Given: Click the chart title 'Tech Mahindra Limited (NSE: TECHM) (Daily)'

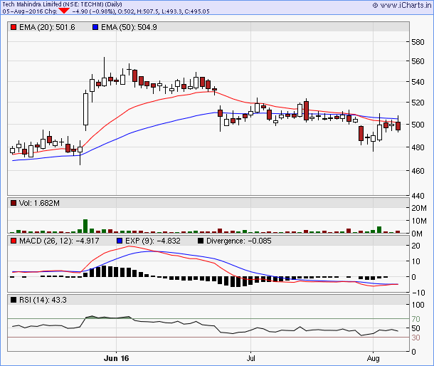Looking at the screenshot, I should coord(63,4).
